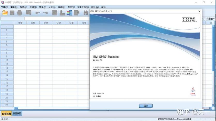
Task: Click the Java logo in the About dialog
Action: coord(193,91)
